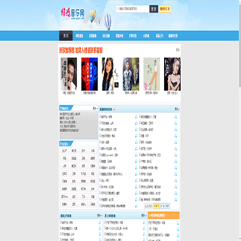
Task: Click the magnifier icon in search box
Action: [117, 9]
